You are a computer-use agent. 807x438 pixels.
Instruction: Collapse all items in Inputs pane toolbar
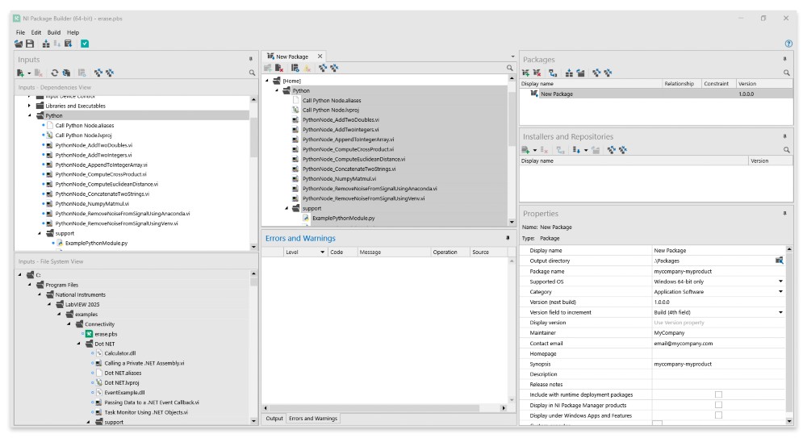coord(110,73)
